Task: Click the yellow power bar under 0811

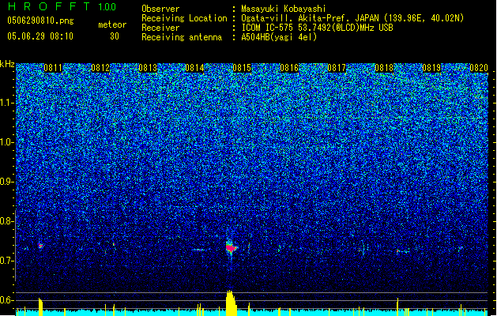Action: [40, 307]
